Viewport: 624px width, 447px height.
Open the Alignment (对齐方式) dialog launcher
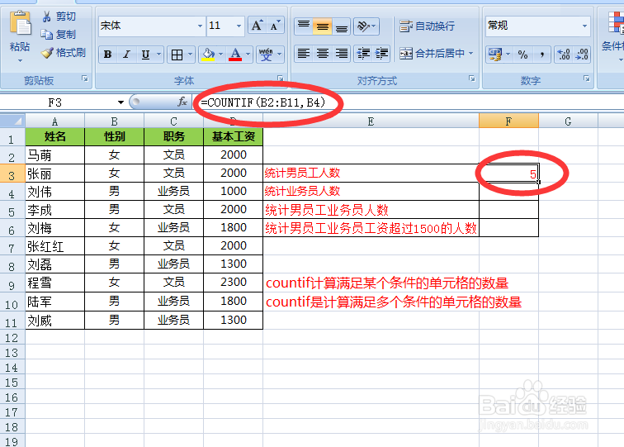tap(472, 78)
